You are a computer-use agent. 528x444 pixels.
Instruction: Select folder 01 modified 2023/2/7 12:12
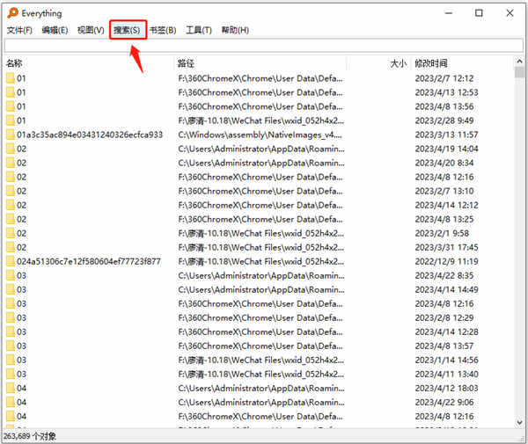pos(16,78)
